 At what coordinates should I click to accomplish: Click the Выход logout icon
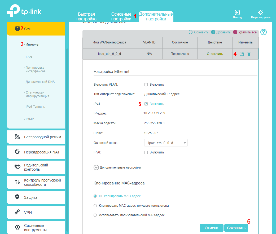pyautogui.click(x=237, y=12)
